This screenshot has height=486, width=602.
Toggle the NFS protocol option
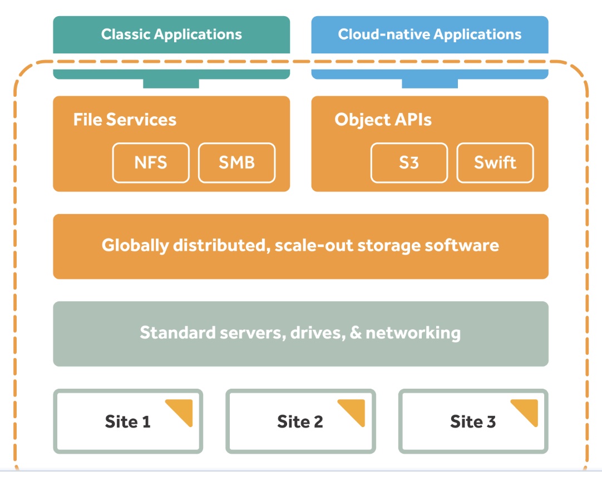[x=151, y=162]
